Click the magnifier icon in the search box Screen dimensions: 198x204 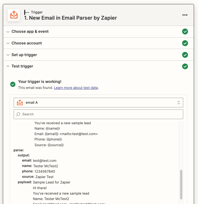coord(18,114)
